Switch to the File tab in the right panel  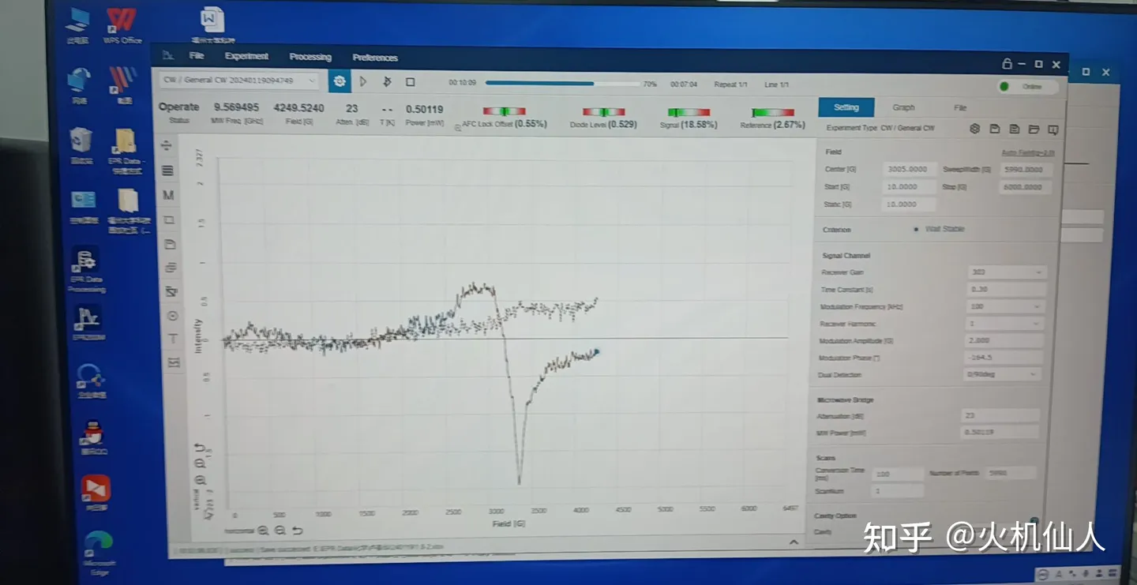[x=959, y=107]
